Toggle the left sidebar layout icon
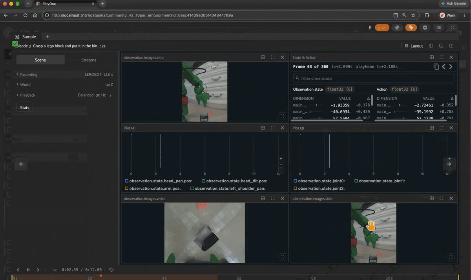 [x=431, y=46]
